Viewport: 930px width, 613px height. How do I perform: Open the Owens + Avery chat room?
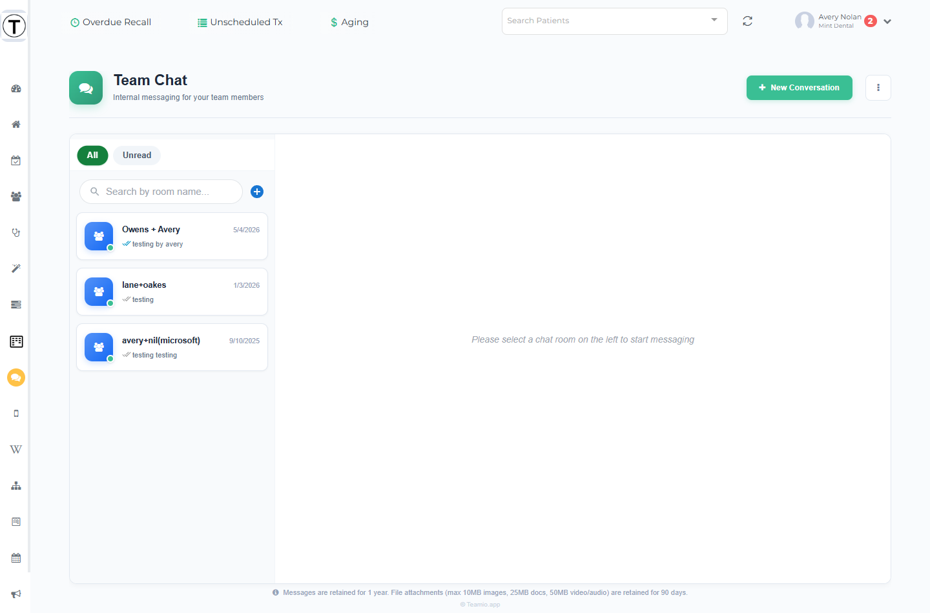[x=172, y=236]
